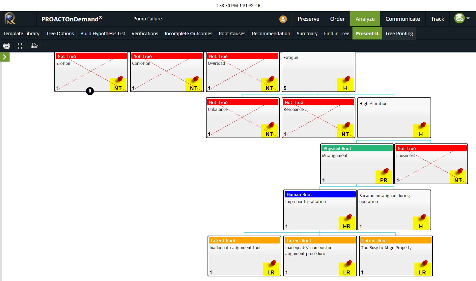Select the Fatigue node title
This screenshot has height=281, width=476.
pos(291,58)
